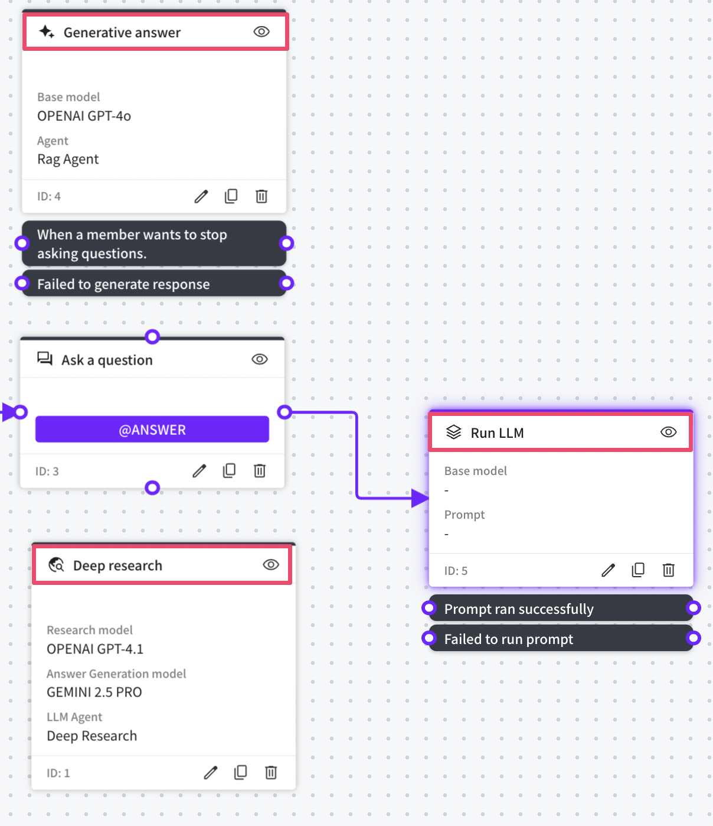Toggle the Ask a question eye icon
This screenshot has width=713, height=826.
[260, 359]
